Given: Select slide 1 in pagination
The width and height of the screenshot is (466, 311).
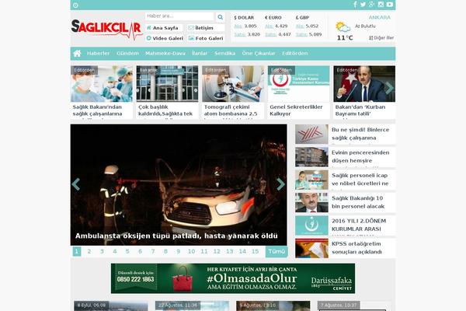Looking at the screenshot, I should [77, 251].
